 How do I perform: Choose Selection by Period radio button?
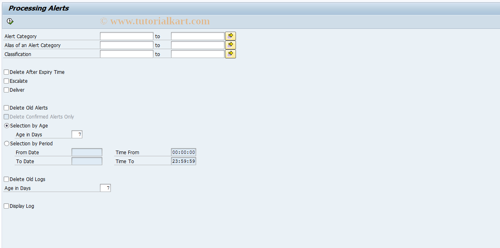[6, 143]
